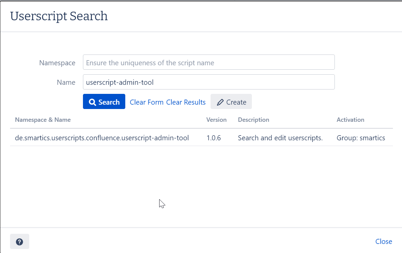This screenshot has height=253, width=402.
Task: Click the Clear Form link
Action: click(146, 102)
